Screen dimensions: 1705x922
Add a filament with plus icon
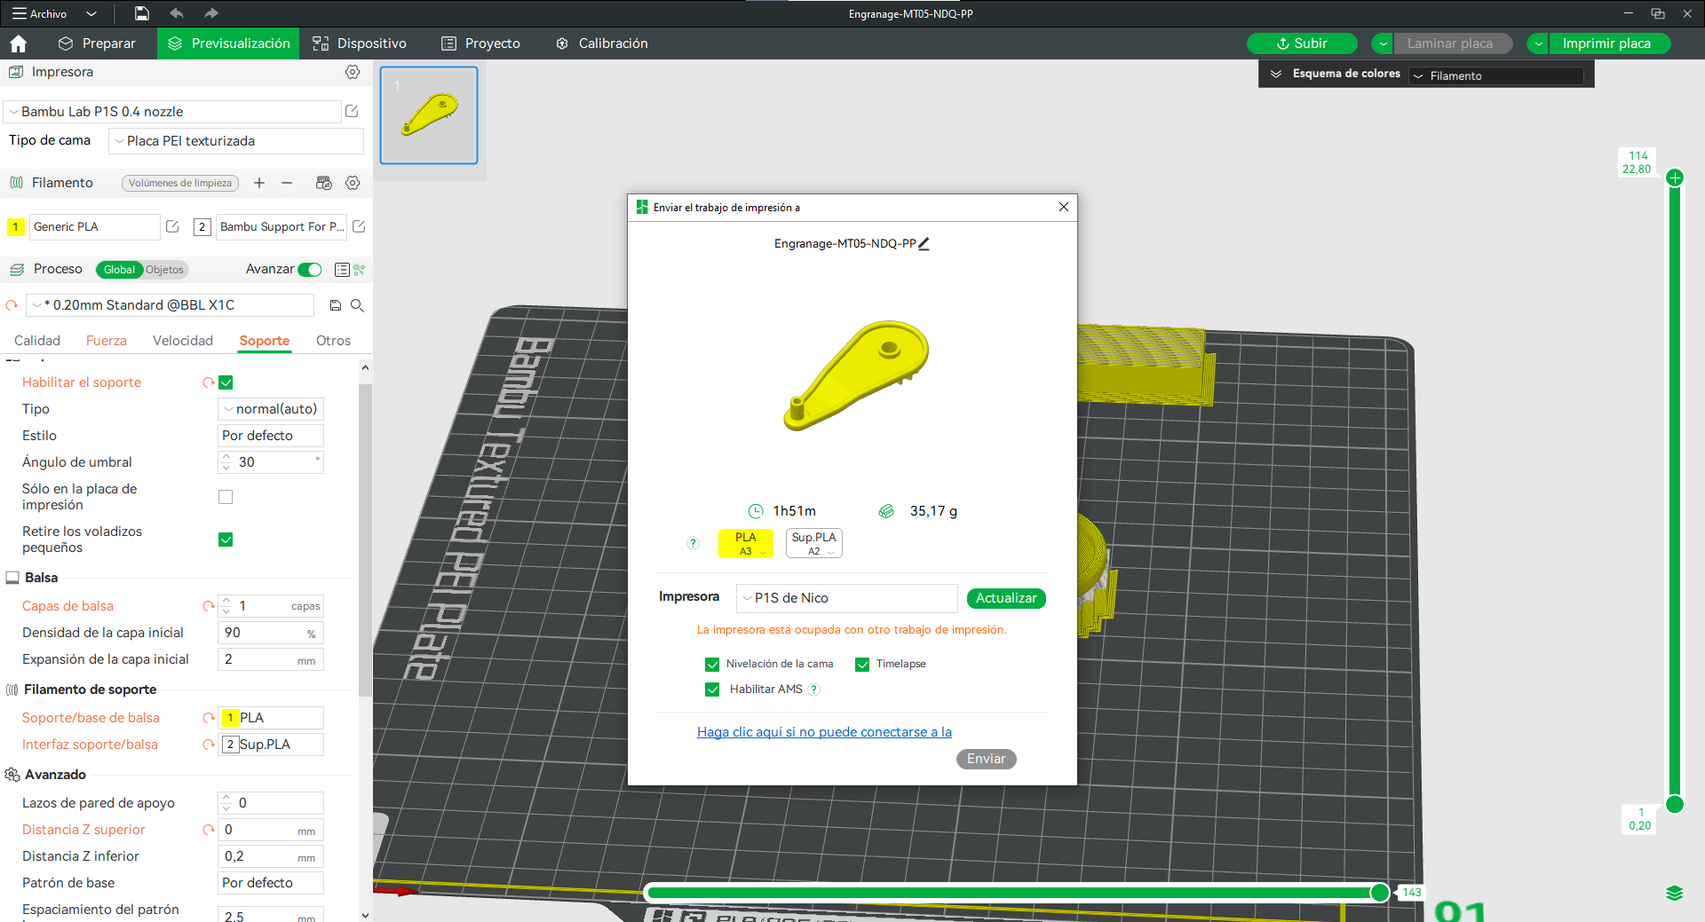(x=259, y=183)
